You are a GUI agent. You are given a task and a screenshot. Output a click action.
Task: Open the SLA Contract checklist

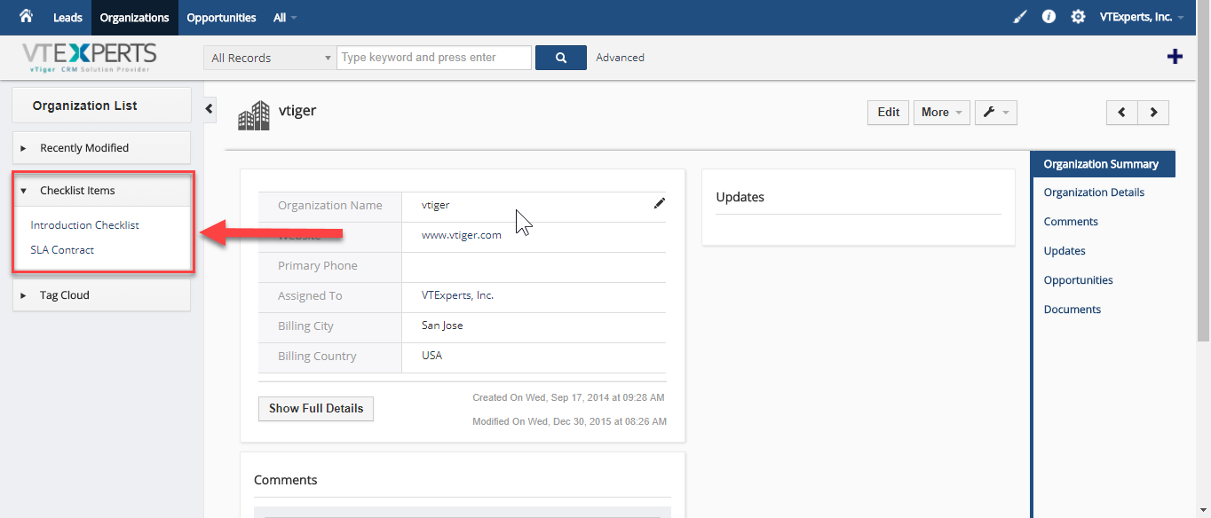62,250
